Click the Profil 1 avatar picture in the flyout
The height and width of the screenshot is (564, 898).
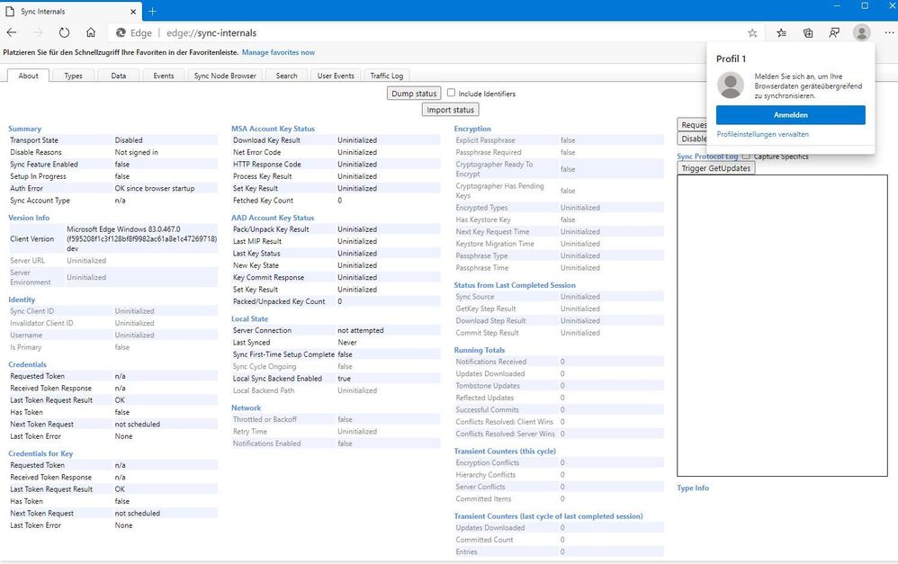coord(731,85)
